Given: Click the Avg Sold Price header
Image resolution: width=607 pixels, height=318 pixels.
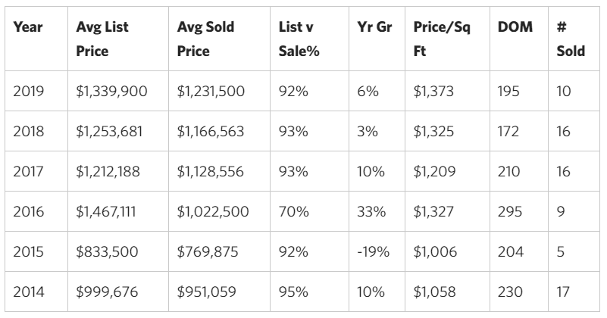Looking at the screenshot, I should 205,40.
